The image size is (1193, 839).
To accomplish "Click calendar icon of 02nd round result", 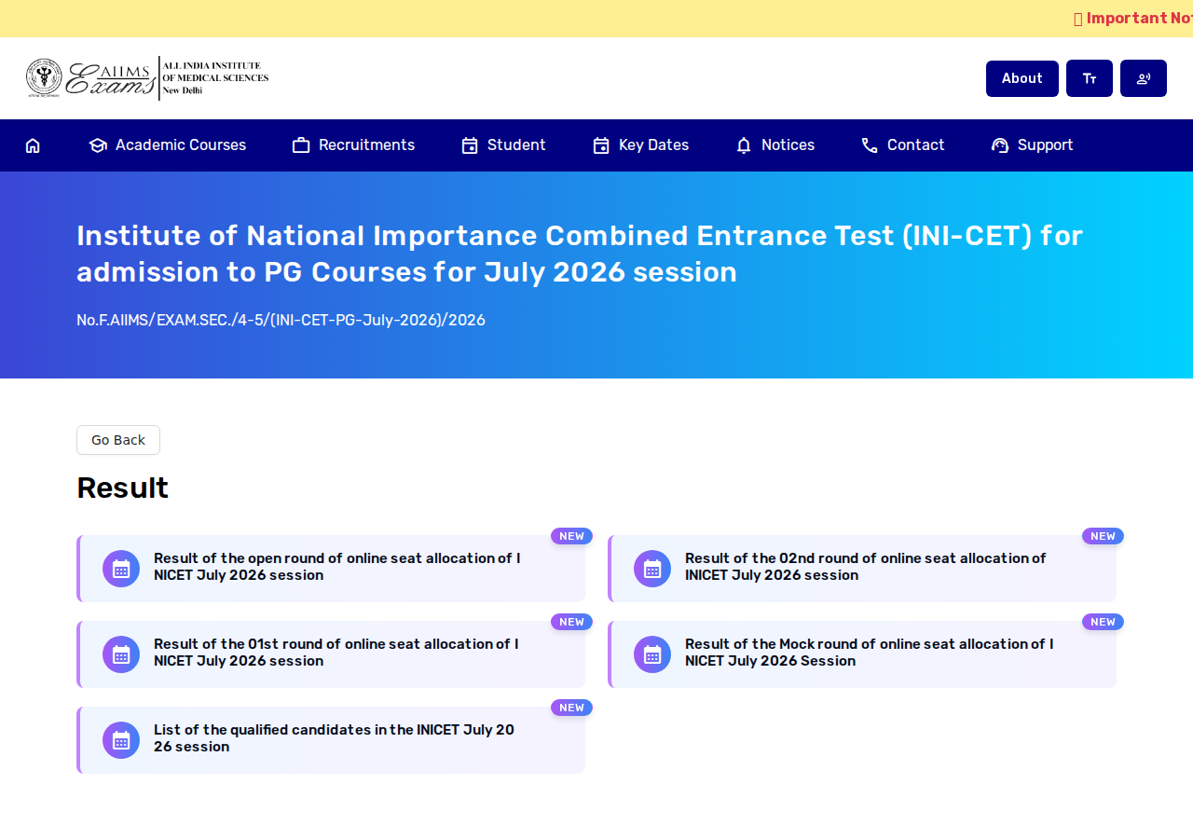I will [652, 569].
